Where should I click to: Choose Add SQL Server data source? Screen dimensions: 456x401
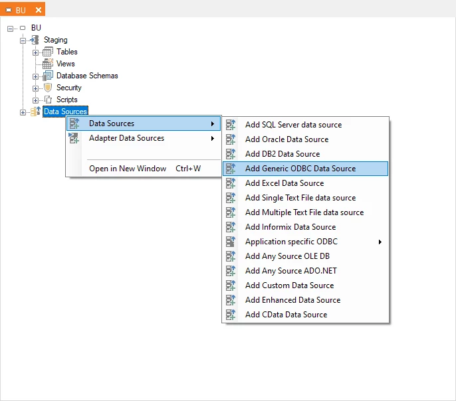point(305,125)
